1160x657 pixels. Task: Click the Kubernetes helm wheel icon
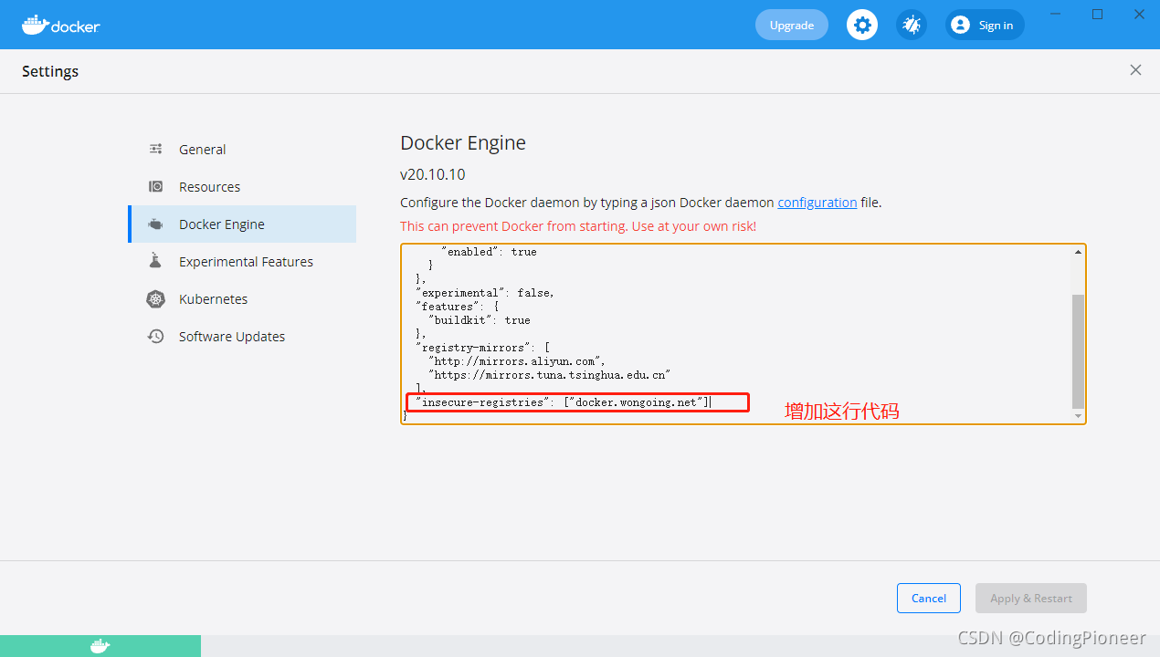click(156, 299)
